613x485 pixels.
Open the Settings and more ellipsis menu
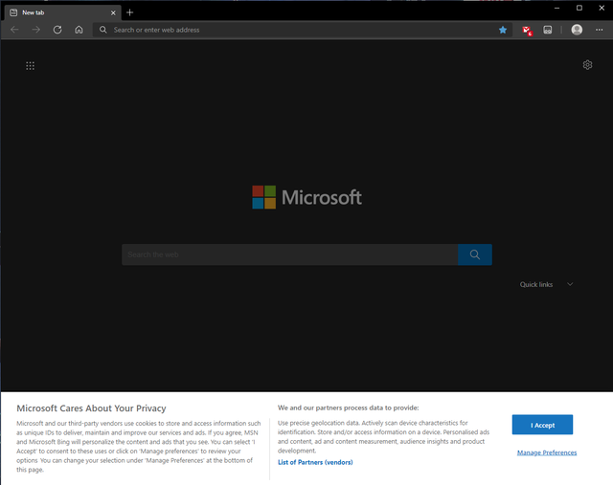point(599,30)
